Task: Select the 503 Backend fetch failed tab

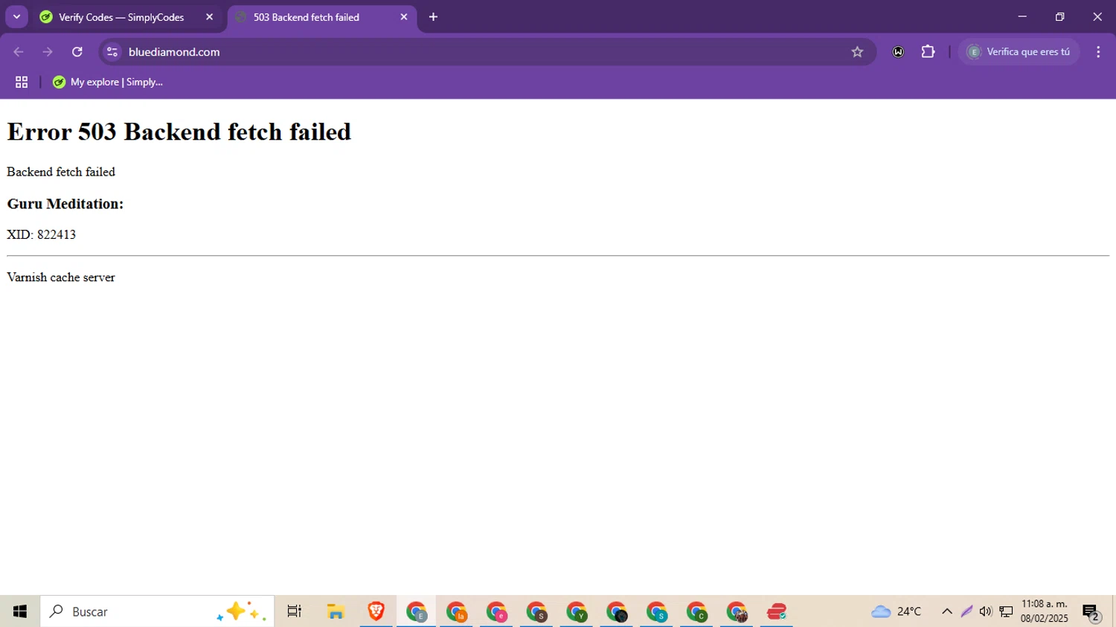Action: point(322,17)
